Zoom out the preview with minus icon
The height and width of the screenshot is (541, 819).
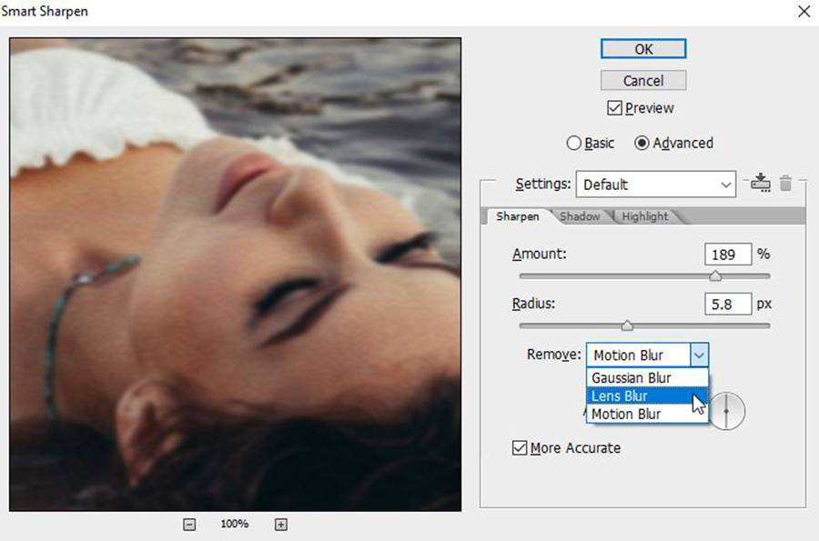(189, 525)
